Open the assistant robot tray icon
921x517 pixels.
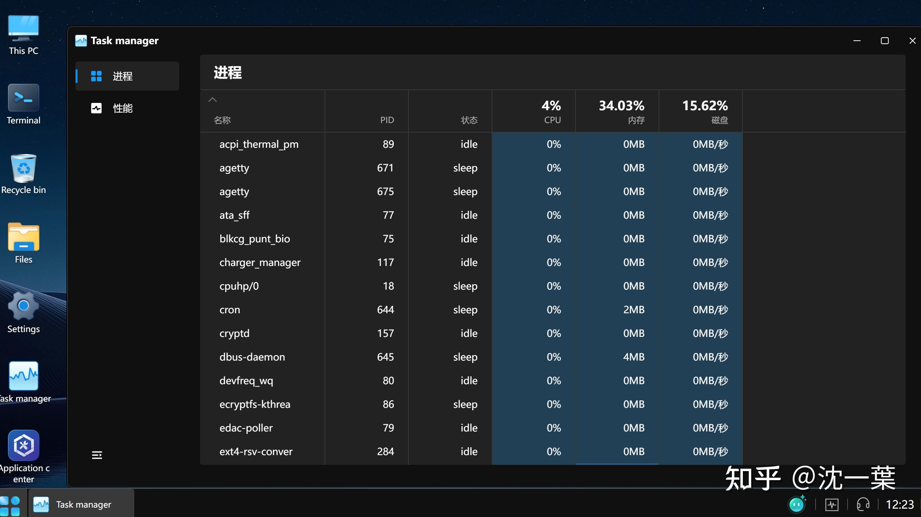pyautogui.click(x=797, y=504)
